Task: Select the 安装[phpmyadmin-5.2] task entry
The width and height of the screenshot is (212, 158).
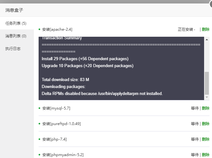Action: 63,155
